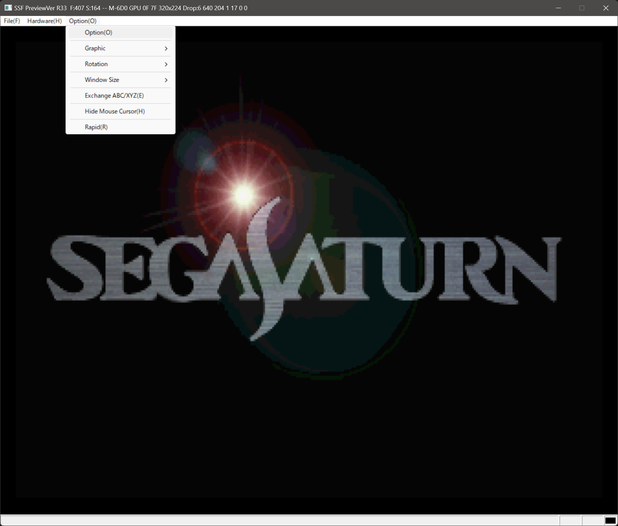The image size is (618, 526).
Task: Expand arrow beside Graphic
Action: [166, 48]
